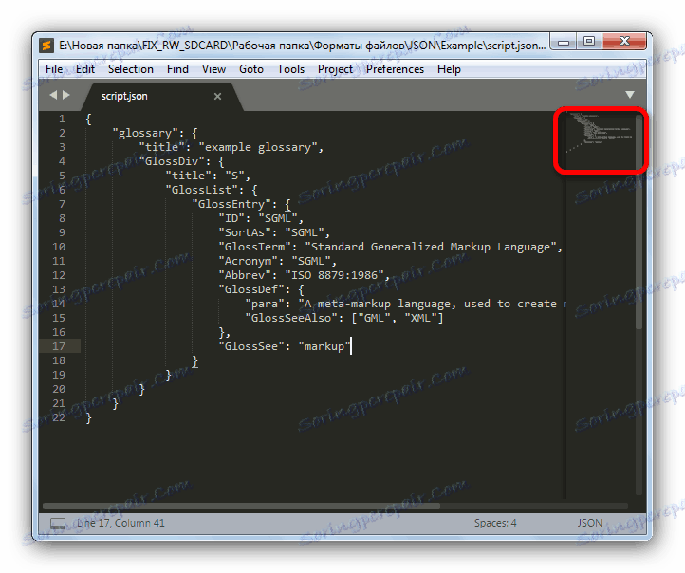The height and width of the screenshot is (573, 685).
Task: Open the Preferences menu
Action: [x=395, y=69]
